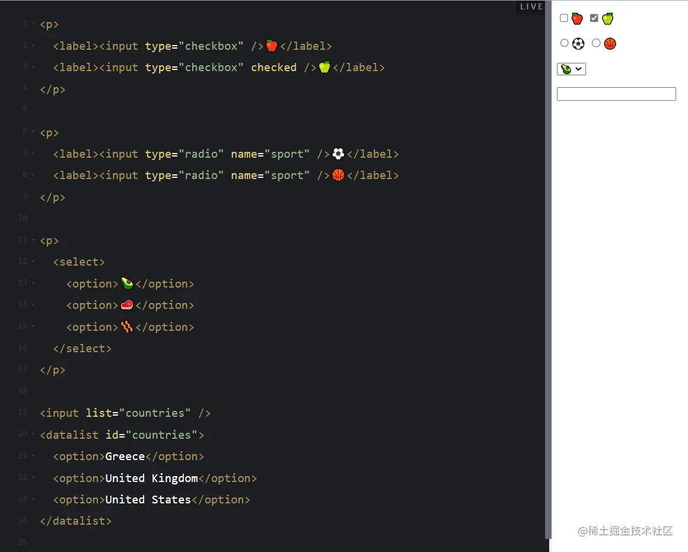Collapse the code fold at line 6

(x=33, y=132)
